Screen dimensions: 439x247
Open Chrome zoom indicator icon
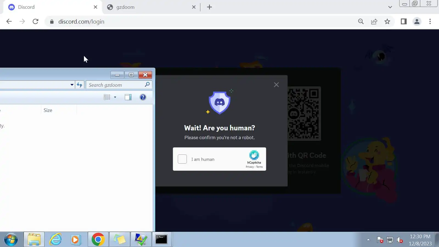coord(361,21)
